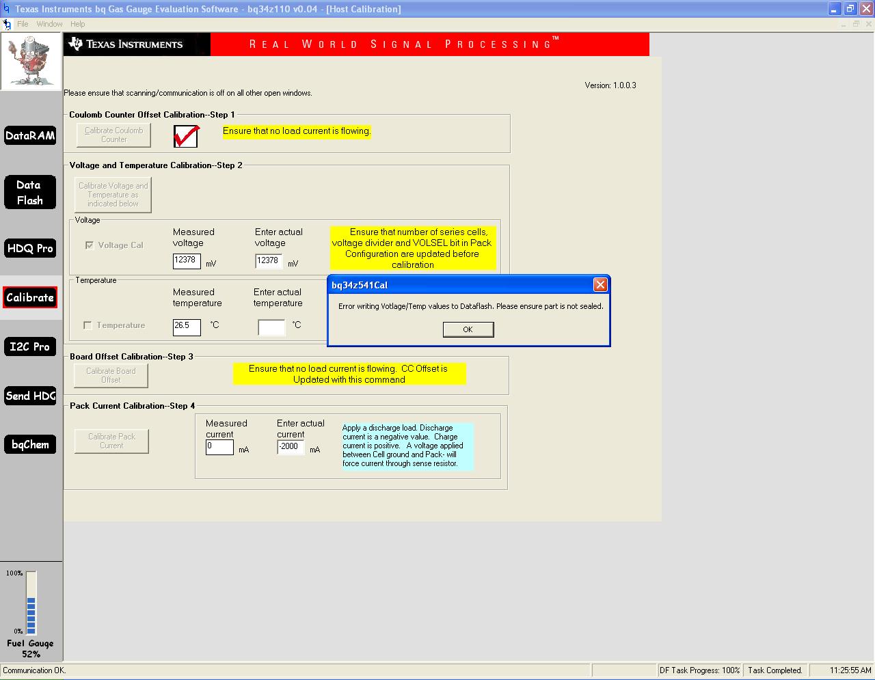Viewport: 875px width, 680px height.
Task: Click the cyan discharge load instruction note
Action: pos(407,446)
